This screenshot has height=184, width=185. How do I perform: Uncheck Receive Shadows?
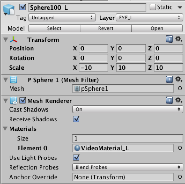pyautogui.click(x=76, y=119)
